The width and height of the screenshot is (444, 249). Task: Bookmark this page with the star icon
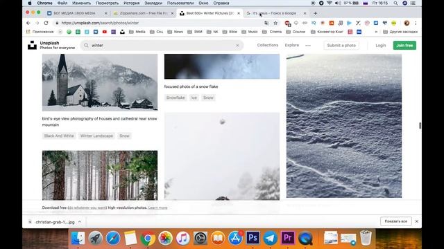click(x=275, y=23)
